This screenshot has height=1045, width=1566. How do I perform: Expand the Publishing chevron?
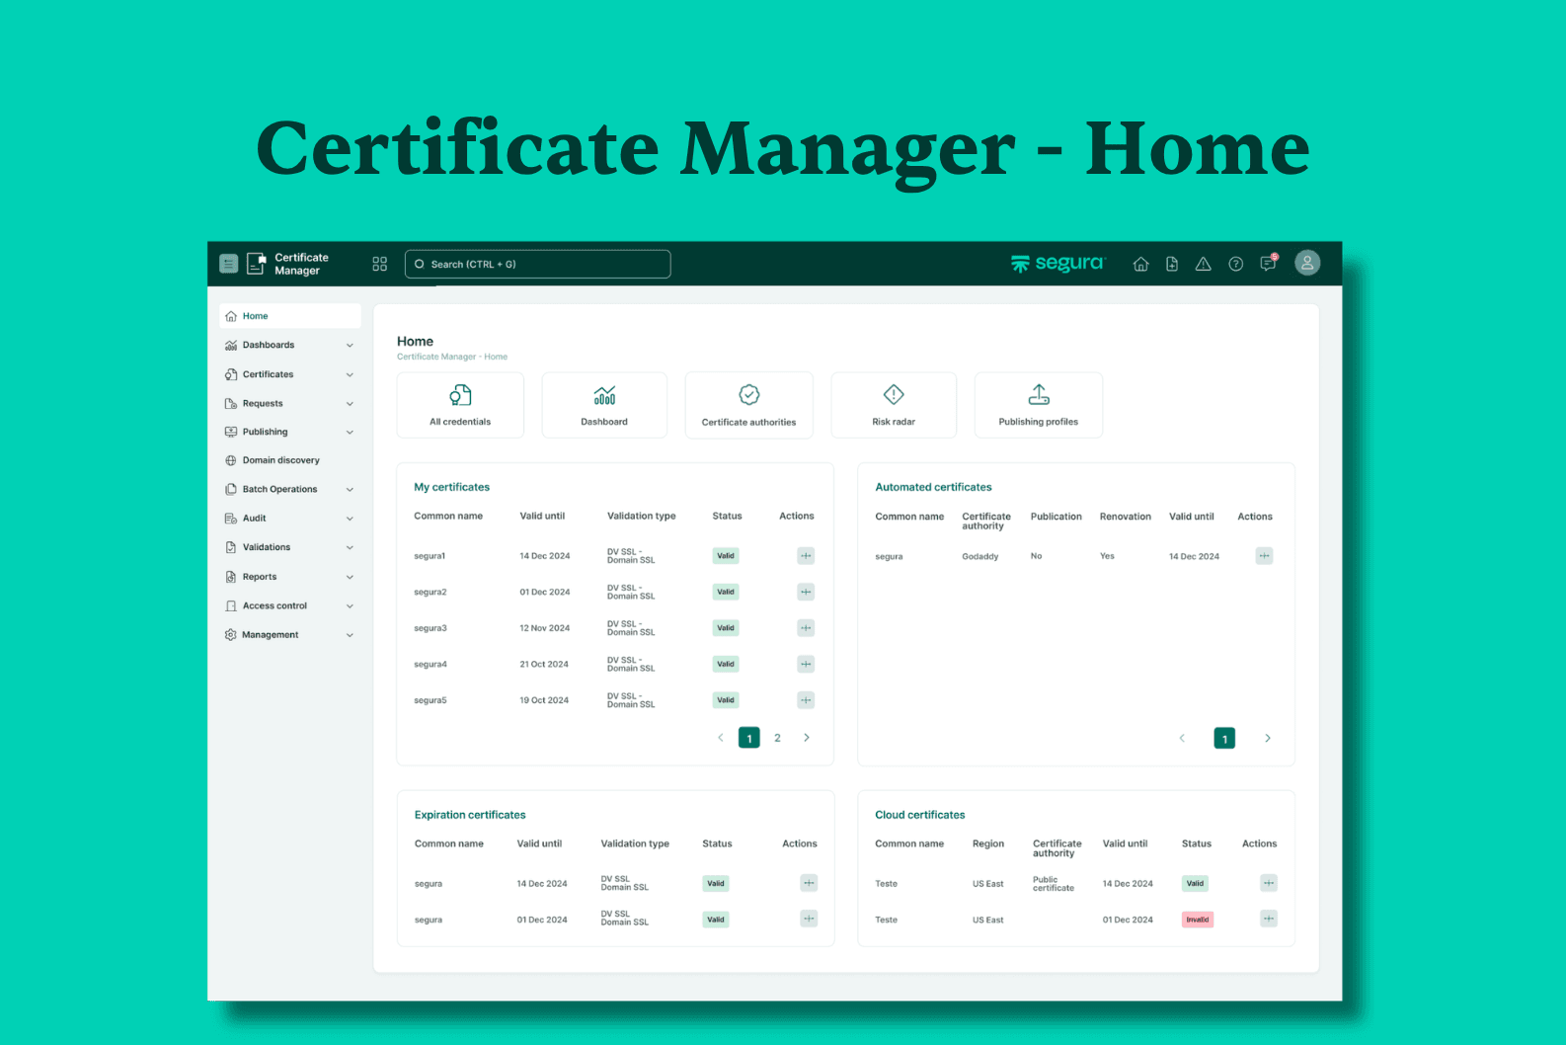click(x=350, y=433)
